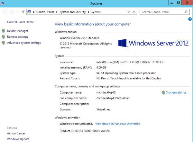Select Control Panel in the breadcrumb
Viewport: 193px width, 142px height.
tap(45, 12)
